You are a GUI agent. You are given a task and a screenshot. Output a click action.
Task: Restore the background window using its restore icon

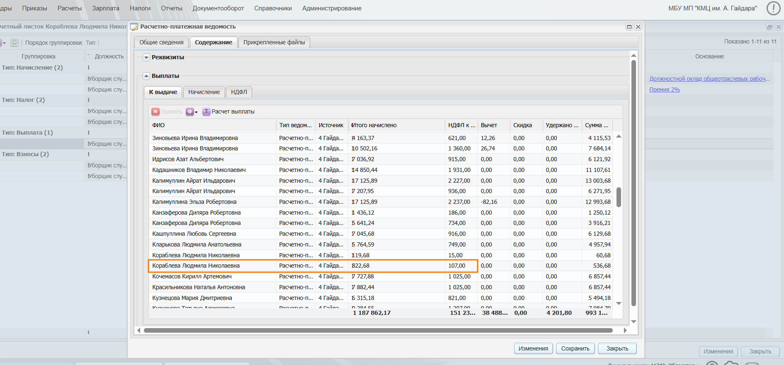click(769, 27)
